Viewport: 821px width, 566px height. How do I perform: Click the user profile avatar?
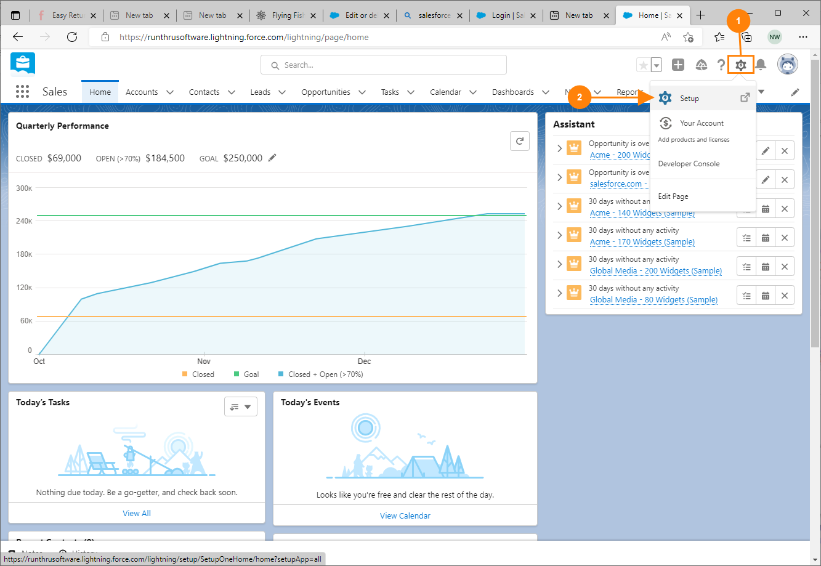coord(787,64)
